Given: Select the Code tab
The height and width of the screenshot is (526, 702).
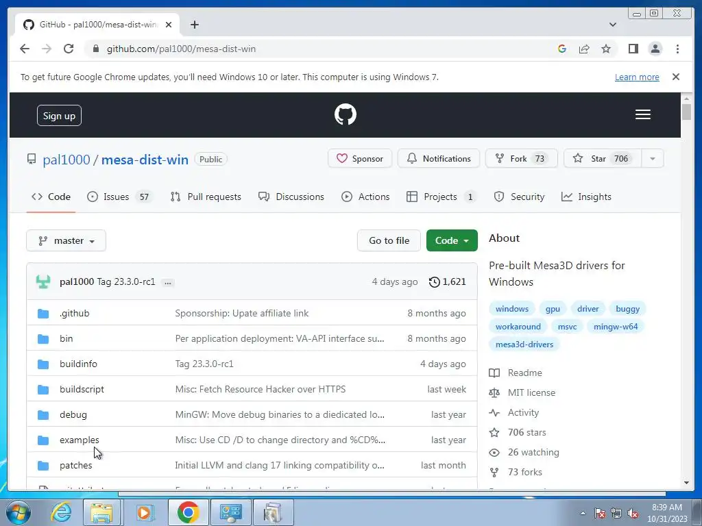Looking at the screenshot, I should pyautogui.click(x=51, y=197).
